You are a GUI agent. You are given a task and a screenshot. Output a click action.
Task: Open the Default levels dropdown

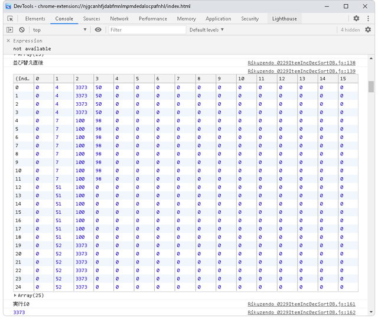206,30
